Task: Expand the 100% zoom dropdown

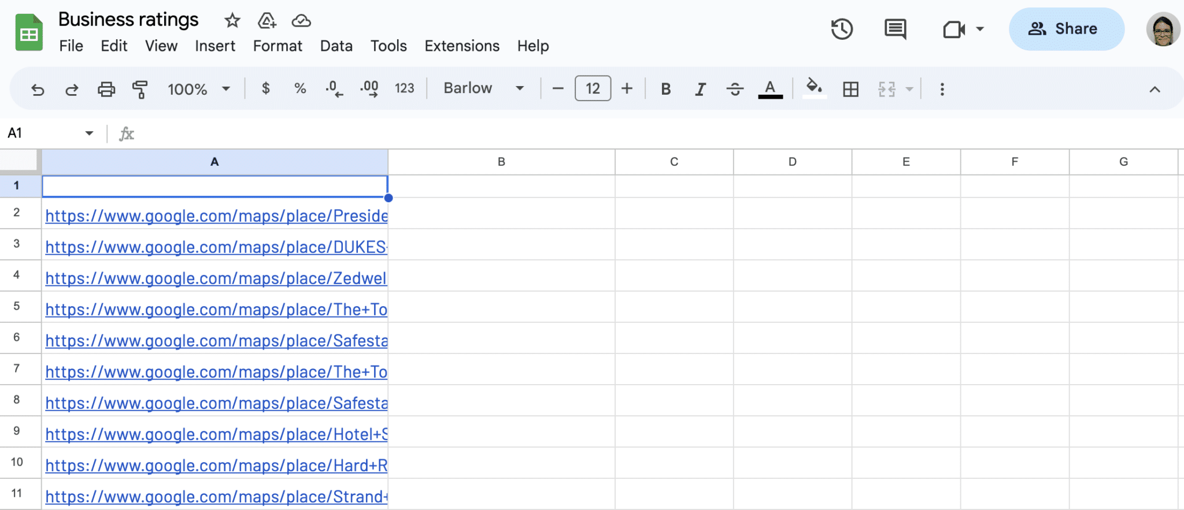Action: tap(199, 89)
